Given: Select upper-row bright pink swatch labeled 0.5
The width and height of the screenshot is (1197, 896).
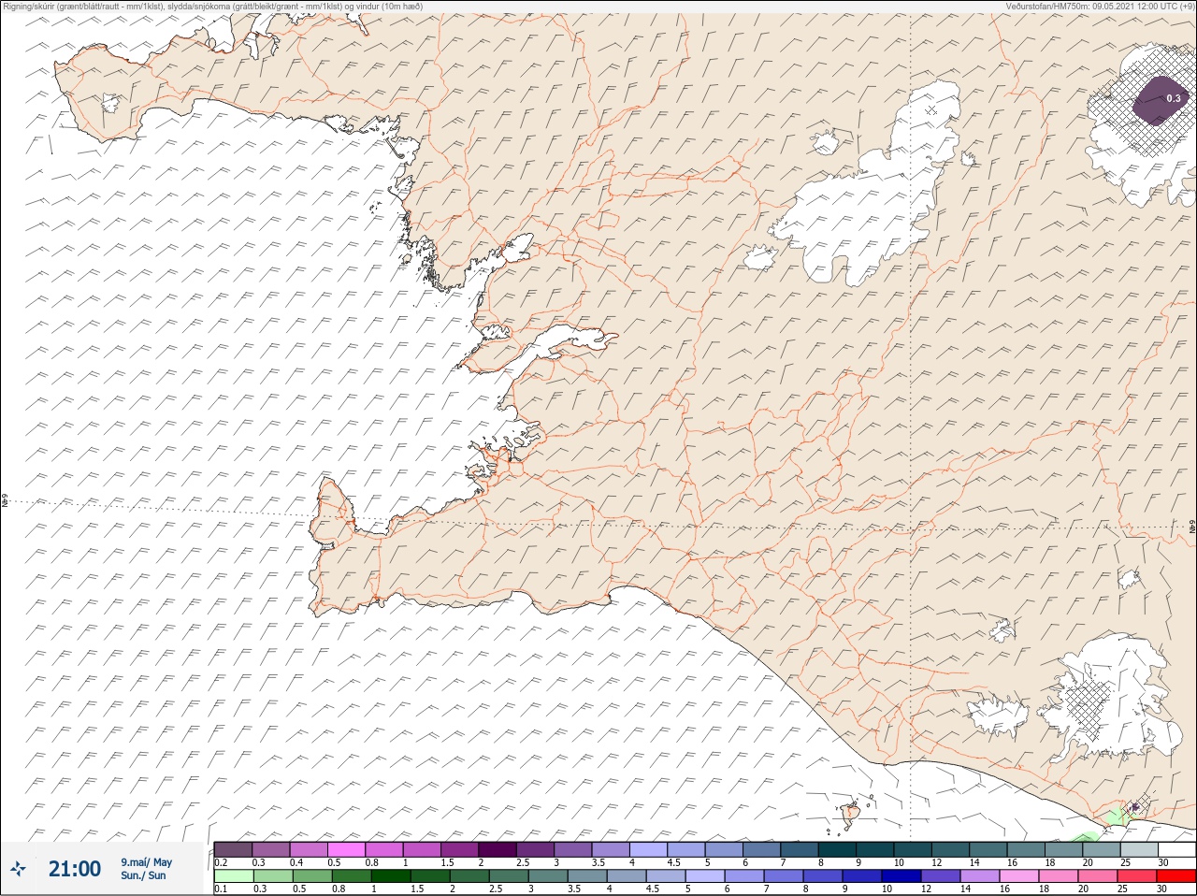Looking at the screenshot, I should [347, 849].
